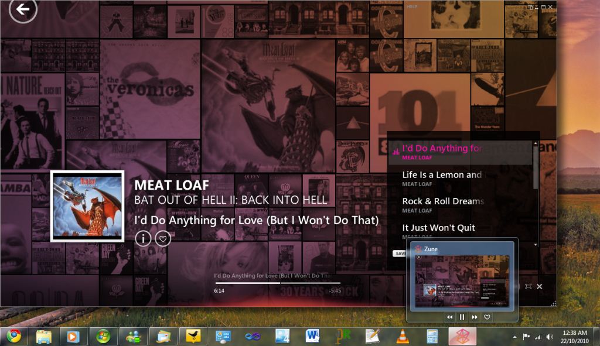Open the notepad-with-pencil app in taskbar
This screenshot has height=346, width=600.
pyautogui.click(x=372, y=337)
